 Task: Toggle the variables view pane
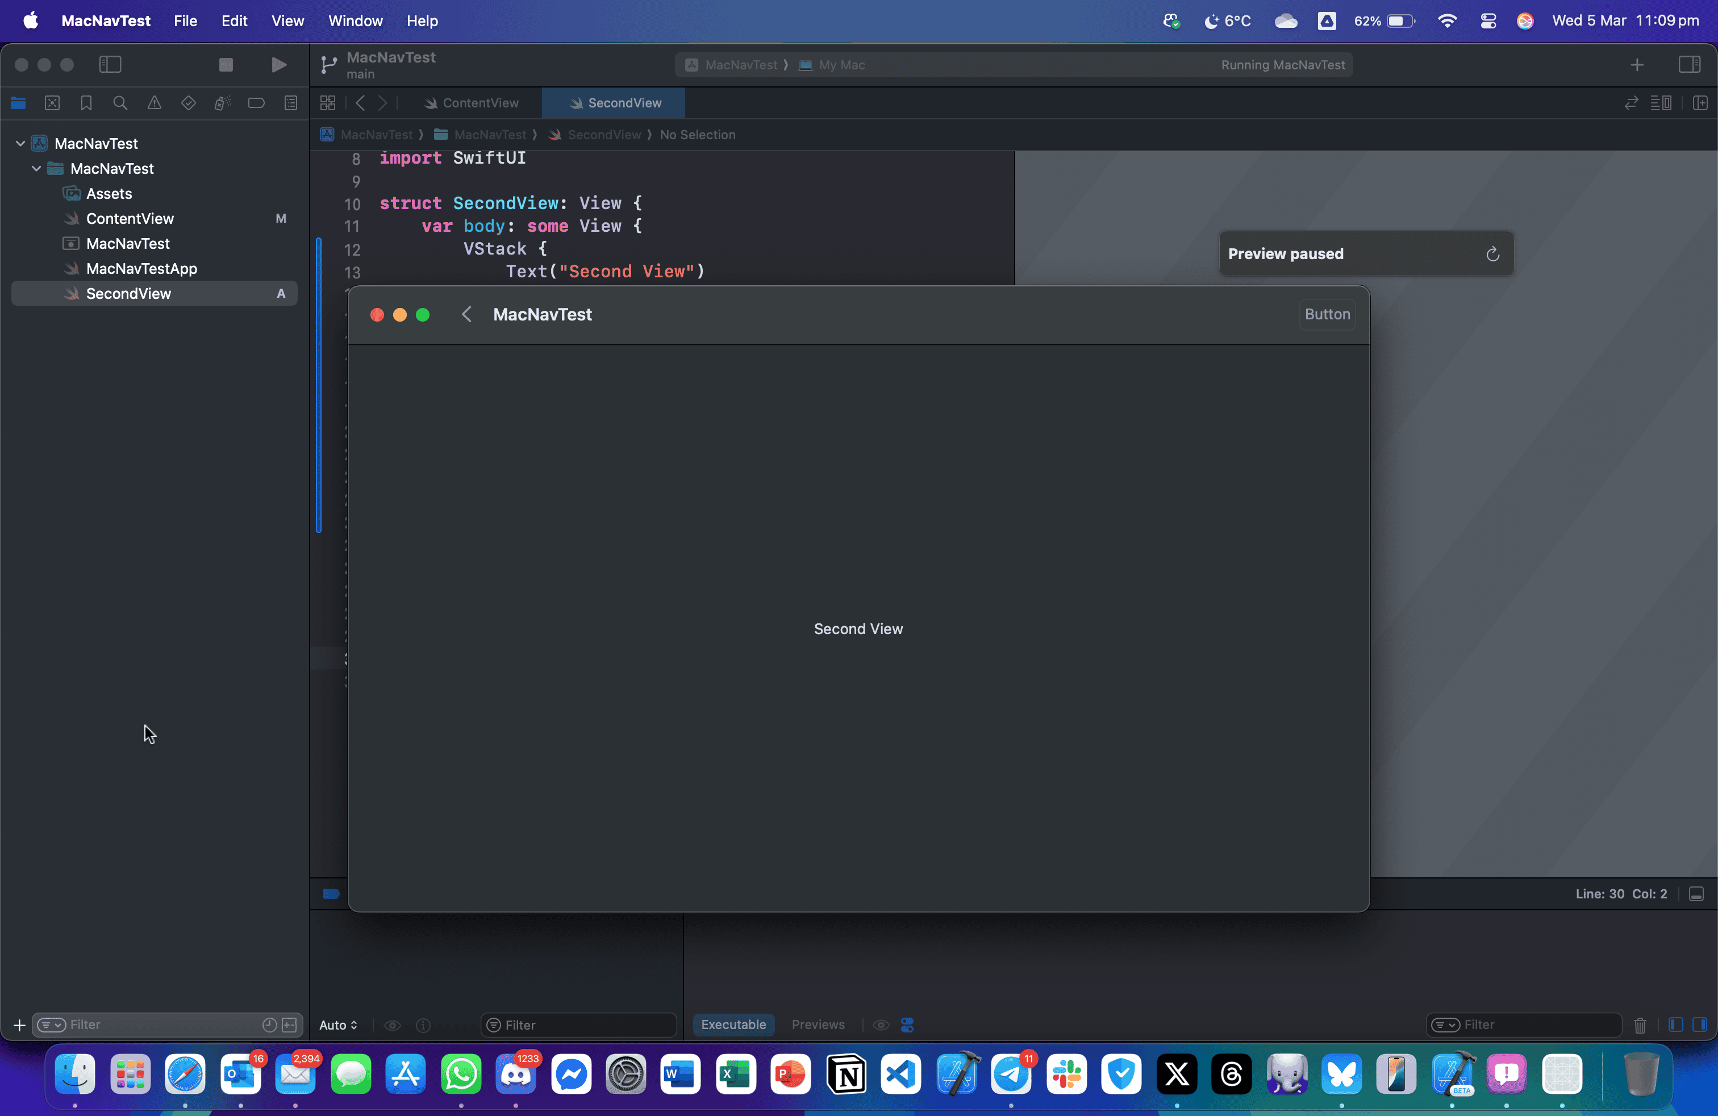(x=1675, y=1025)
